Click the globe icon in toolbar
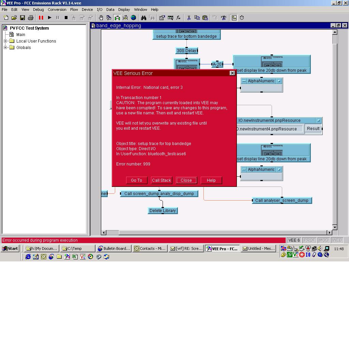Image resolution: width=349 pixels, height=337 pixels. click(134, 18)
